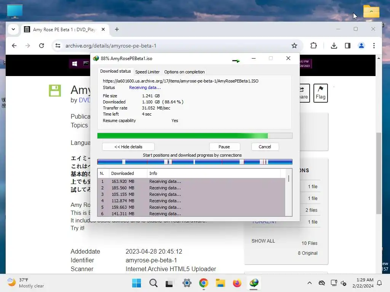Click the green download progress bar
390x292 pixels.
[195, 136]
